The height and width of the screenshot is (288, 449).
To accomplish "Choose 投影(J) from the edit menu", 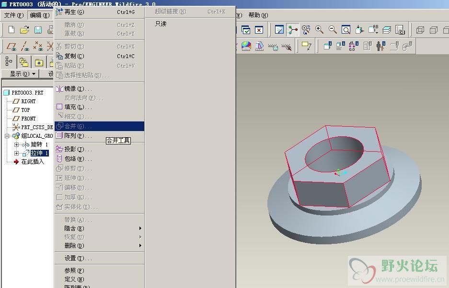I will pos(99,149).
